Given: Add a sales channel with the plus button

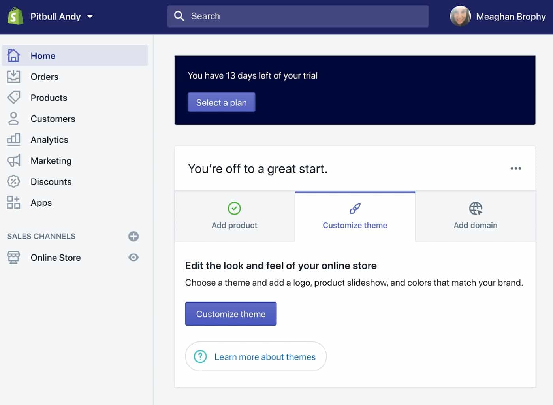Looking at the screenshot, I should point(134,236).
